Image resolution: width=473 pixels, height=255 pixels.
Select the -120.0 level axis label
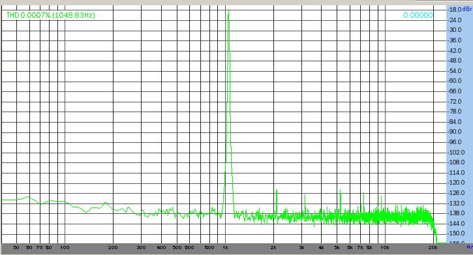[x=455, y=183]
